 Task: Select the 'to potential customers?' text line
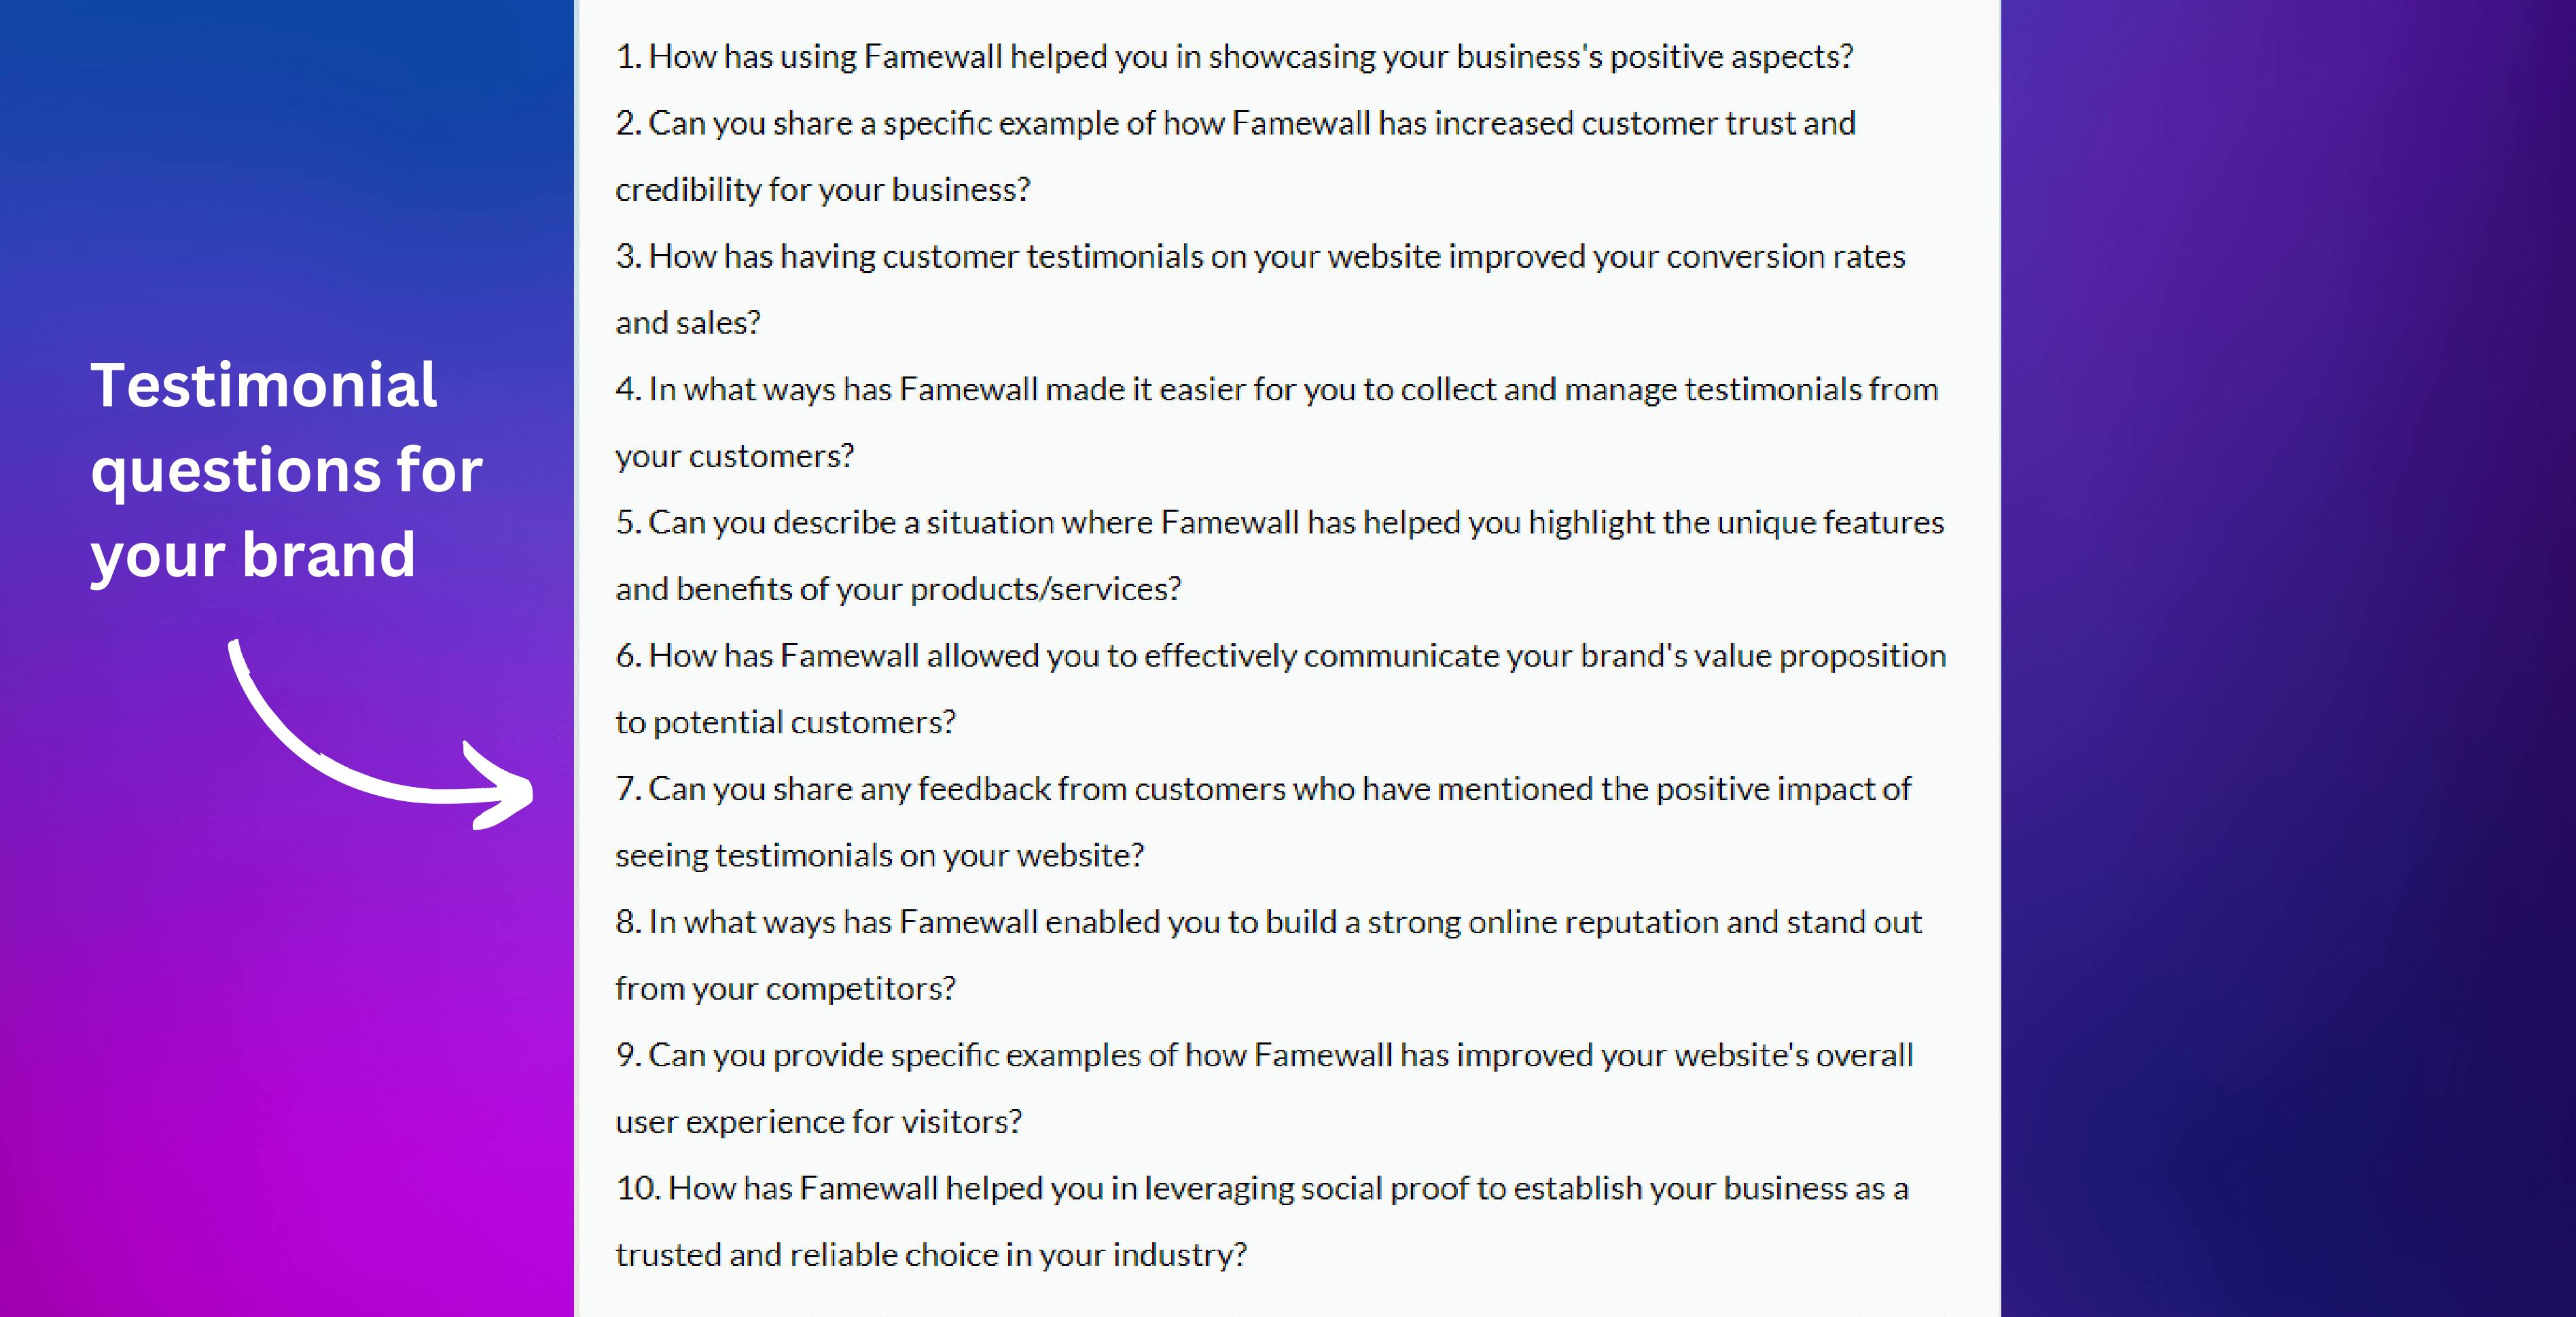click(x=785, y=722)
